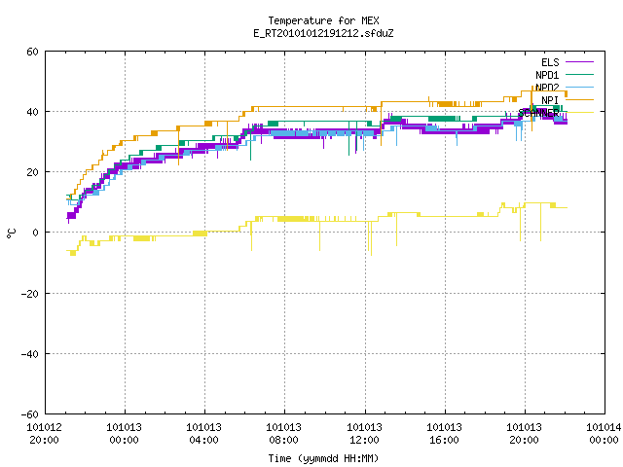Click the °C y-axis unit label
623x467 pixels.
[11, 233]
